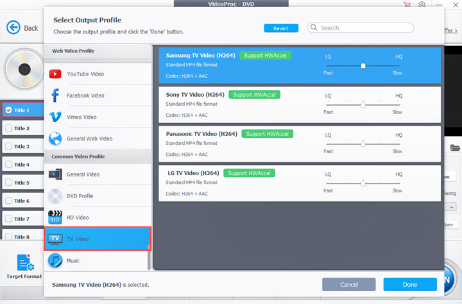Check the Title 7 checkbox
462x304 pixels.
tap(8, 219)
